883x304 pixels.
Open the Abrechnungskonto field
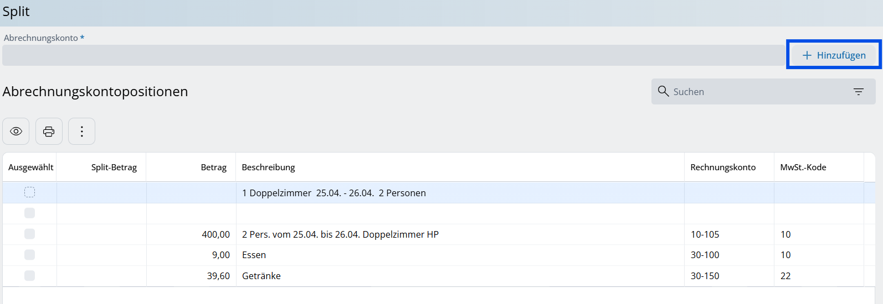coord(393,55)
